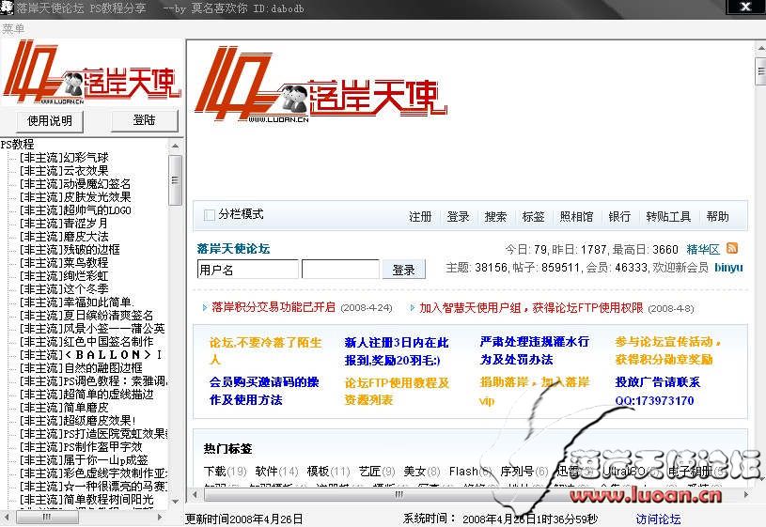Screen dimensions: 766x527
Task: Close the window with the X button
Action: (745, 7)
